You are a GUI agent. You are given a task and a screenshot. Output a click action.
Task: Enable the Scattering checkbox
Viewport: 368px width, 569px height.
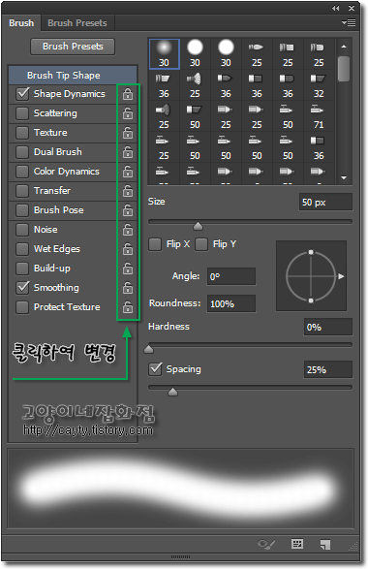tap(22, 113)
